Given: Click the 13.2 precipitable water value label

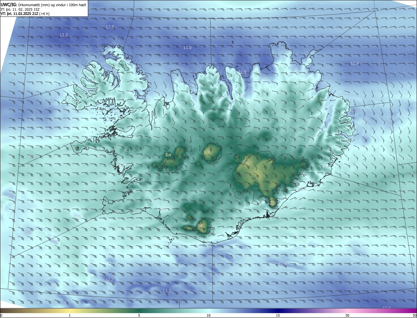Looking at the screenshot, I should coord(64,35).
